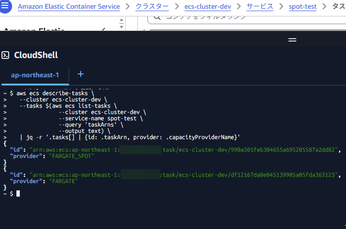This screenshot has width=346, height=229.
Task: Click the CloudShell title text
Action: (x=36, y=55)
